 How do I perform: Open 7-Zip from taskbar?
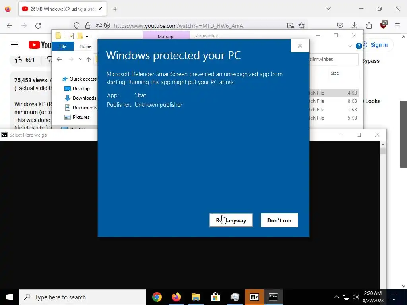coord(254,297)
